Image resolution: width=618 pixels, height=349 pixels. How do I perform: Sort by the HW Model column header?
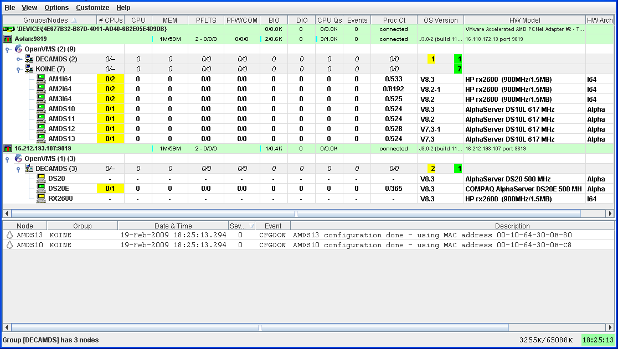pos(524,20)
